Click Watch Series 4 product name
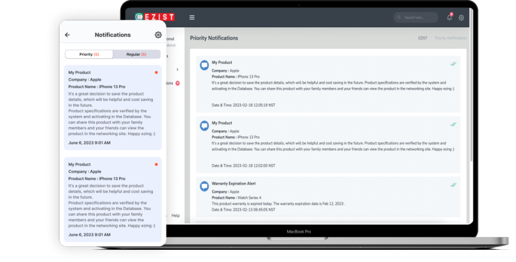The image size is (516, 262). coord(250,197)
